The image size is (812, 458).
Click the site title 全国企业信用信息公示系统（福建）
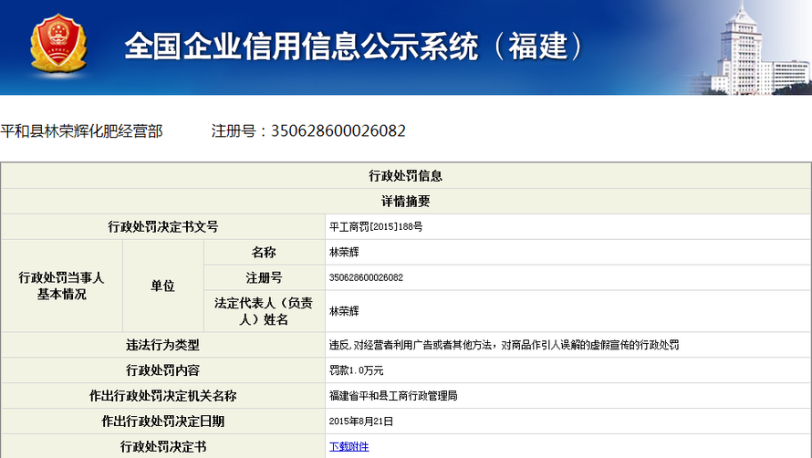(354, 47)
